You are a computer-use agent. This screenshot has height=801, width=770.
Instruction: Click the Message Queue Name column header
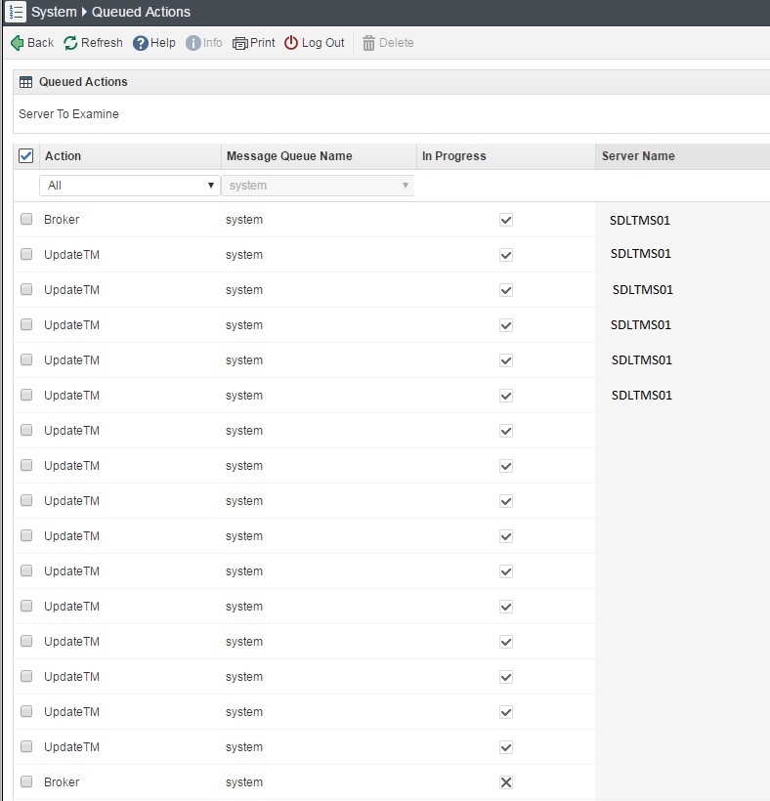pos(289,156)
